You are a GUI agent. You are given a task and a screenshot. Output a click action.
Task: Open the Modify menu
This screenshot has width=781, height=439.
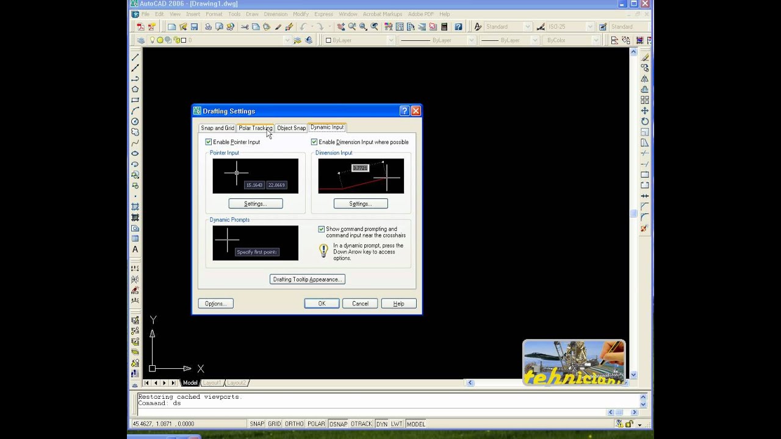pyautogui.click(x=301, y=14)
